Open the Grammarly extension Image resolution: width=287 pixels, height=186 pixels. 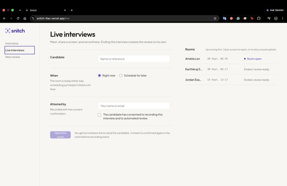(238, 18)
